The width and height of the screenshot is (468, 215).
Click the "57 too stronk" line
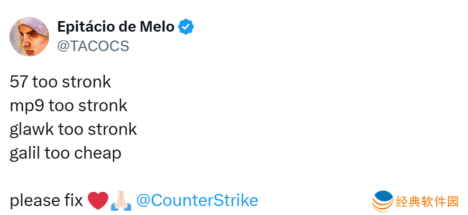[60, 82]
